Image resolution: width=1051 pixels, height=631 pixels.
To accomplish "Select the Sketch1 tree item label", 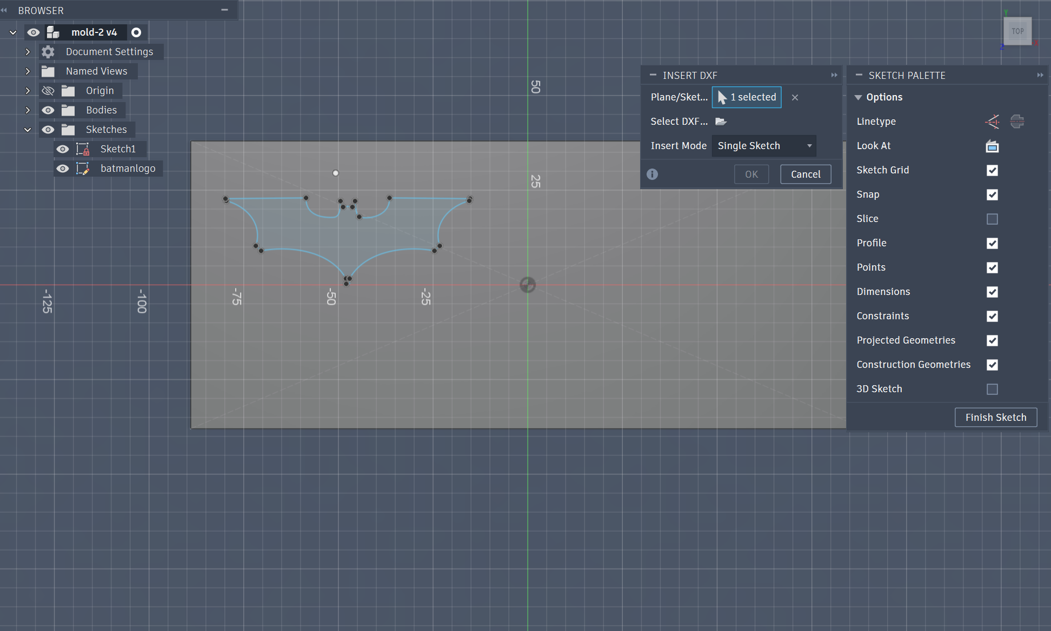I will (x=118, y=149).
